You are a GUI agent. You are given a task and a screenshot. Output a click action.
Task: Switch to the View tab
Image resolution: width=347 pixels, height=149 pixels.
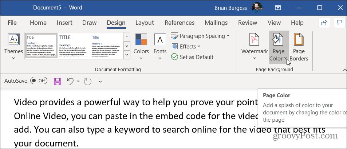[x=274, y=23]
